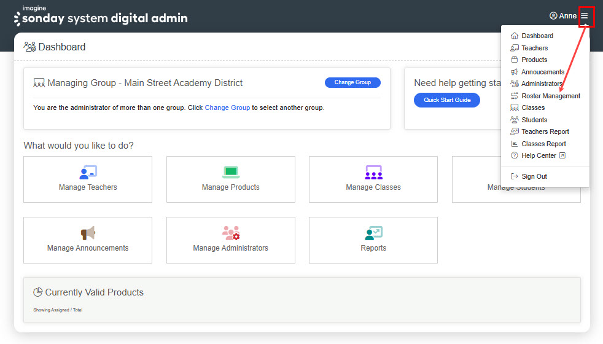
Task: Click the Students icon in the dropdown menu
Action: (x=514, y=120)
